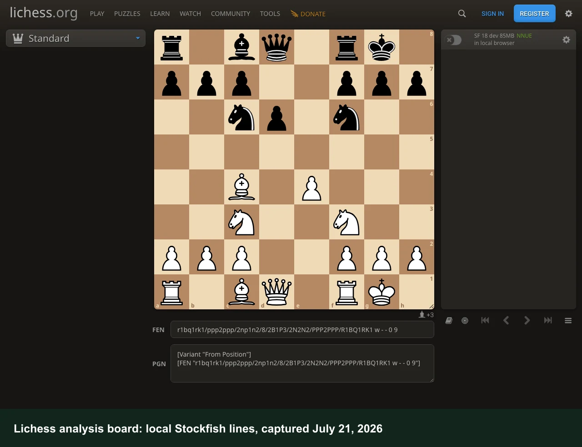Click the DONATE link
The width and height of the screenshot is (582, 447).
[308, 14]
